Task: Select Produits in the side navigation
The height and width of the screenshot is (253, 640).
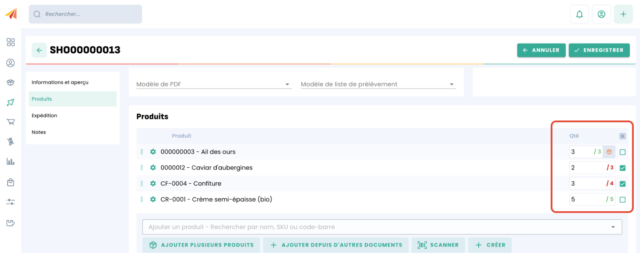Action: point(73,99)
